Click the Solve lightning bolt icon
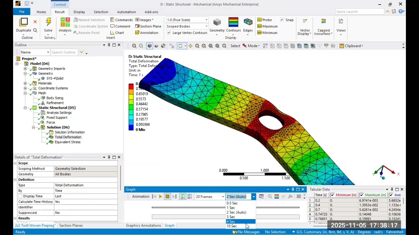 pyautogui.click(x=48, y=22)
